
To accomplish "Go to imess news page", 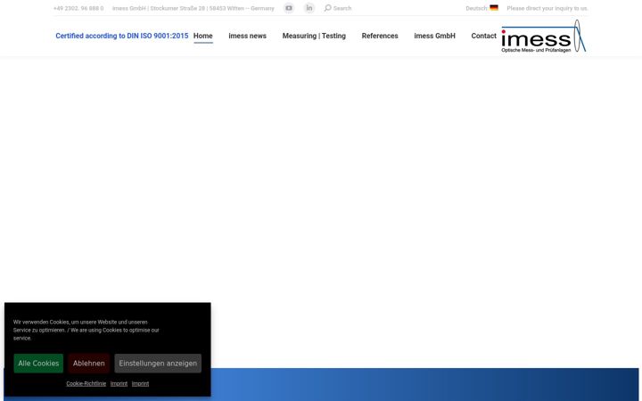I will pyautogui.click(x=247, y=36).
